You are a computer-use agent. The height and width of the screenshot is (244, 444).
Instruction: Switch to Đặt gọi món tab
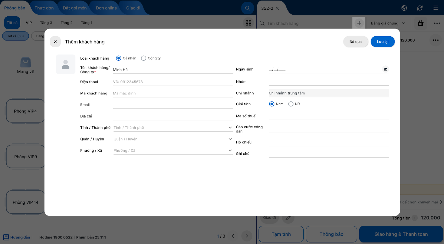[75, 8]
